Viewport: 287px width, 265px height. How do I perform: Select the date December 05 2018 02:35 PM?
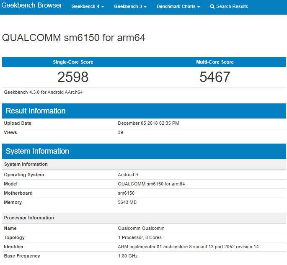[148, 123]
